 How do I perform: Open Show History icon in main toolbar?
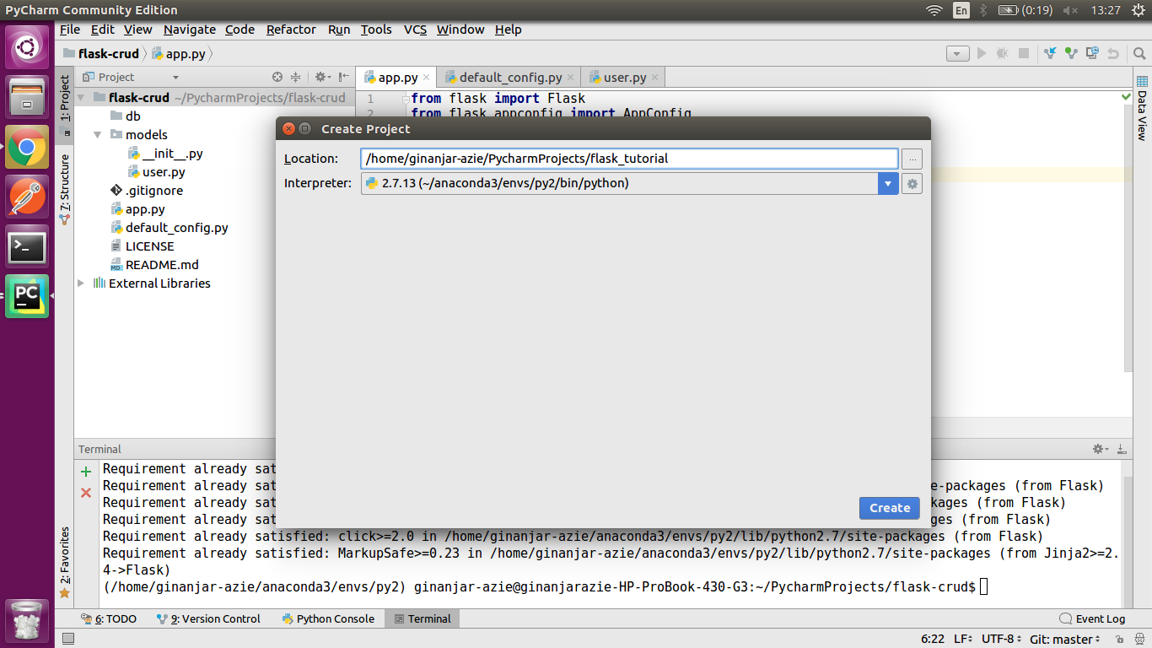[x=1093, y=53]
